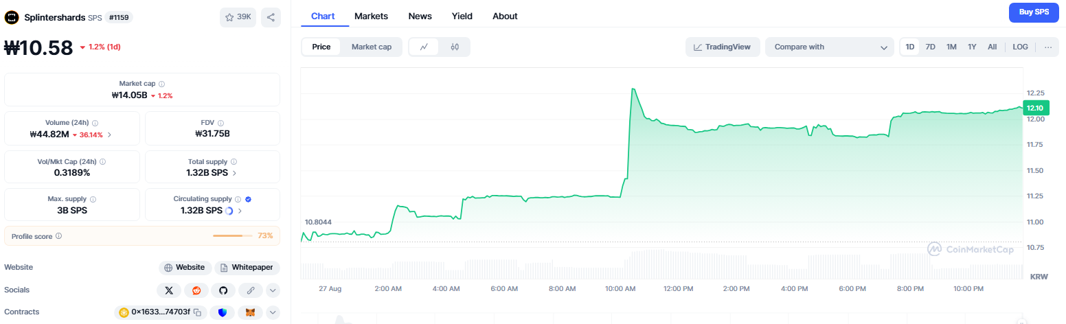Click the ₩31.75B FDV value
1066x324 pixels.
tap(212, 134)
